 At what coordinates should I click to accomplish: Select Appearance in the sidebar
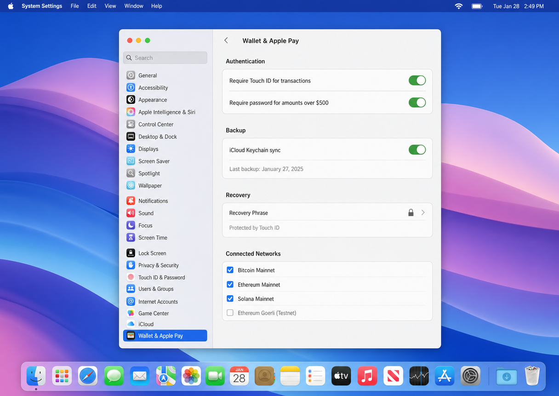click(165, 100)
